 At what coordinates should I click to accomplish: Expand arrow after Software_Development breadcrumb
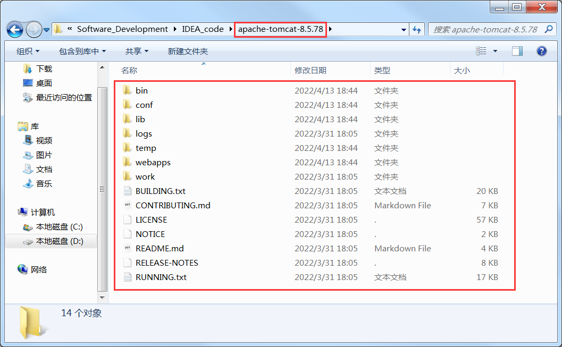pos(175,29)
